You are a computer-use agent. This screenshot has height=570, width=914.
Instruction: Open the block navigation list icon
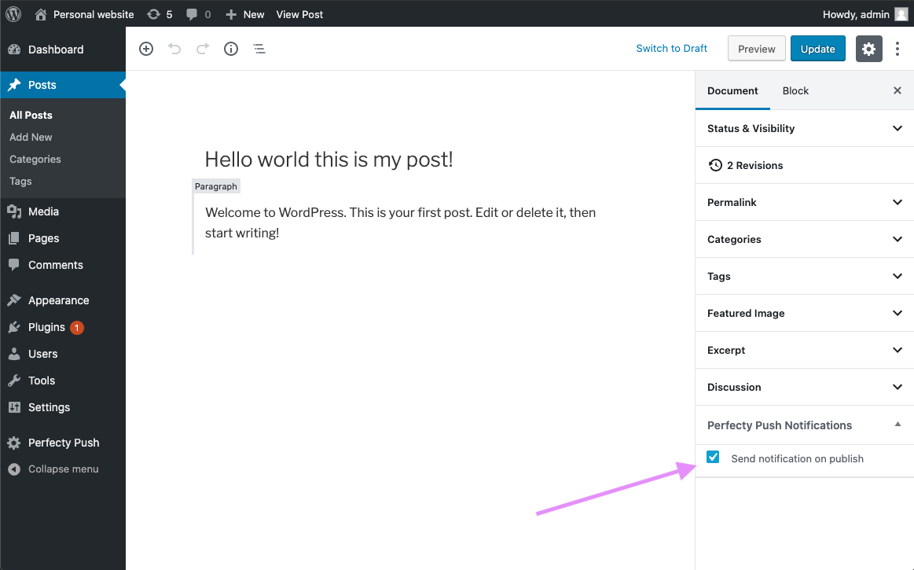pos(259,49)
